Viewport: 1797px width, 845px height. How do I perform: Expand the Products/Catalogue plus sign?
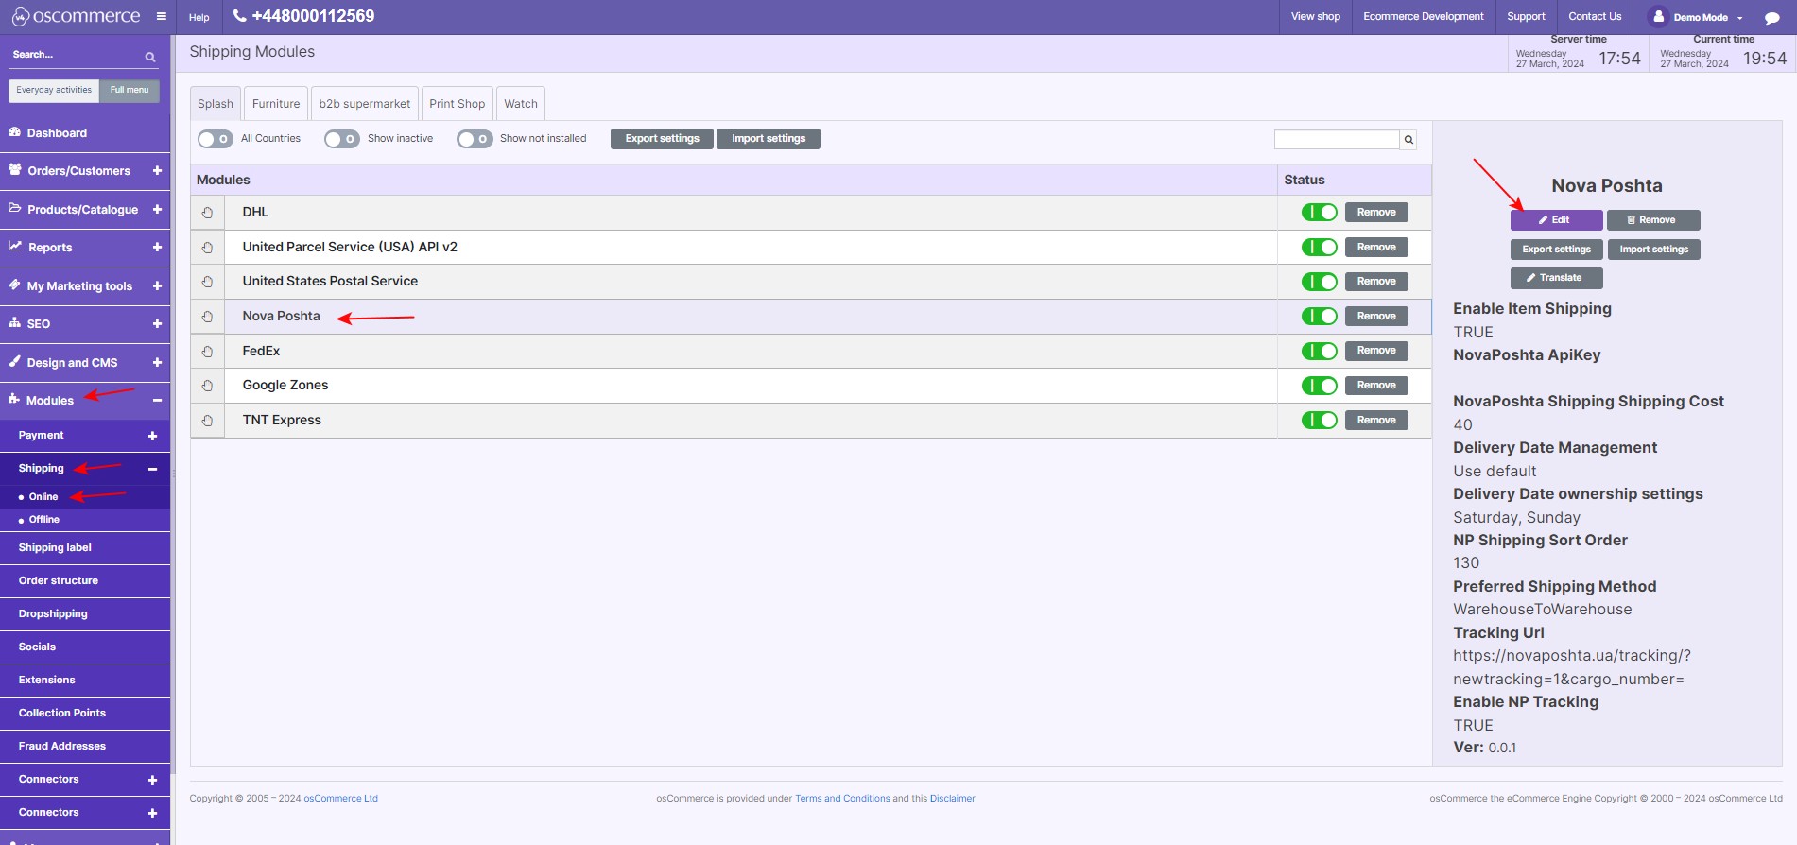pyautogui.click(x=157, y=209)
